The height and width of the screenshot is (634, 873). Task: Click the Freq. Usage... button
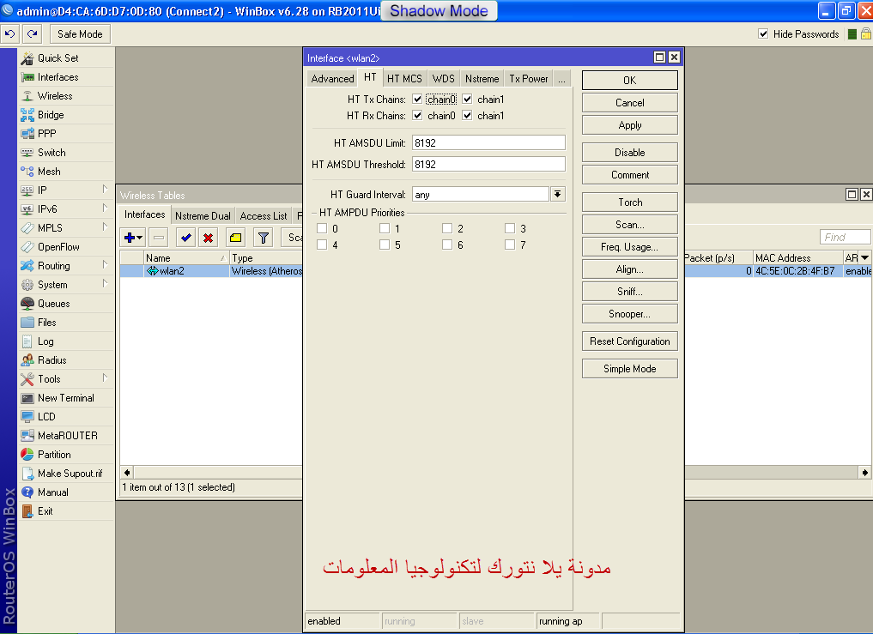coord(630,246)
